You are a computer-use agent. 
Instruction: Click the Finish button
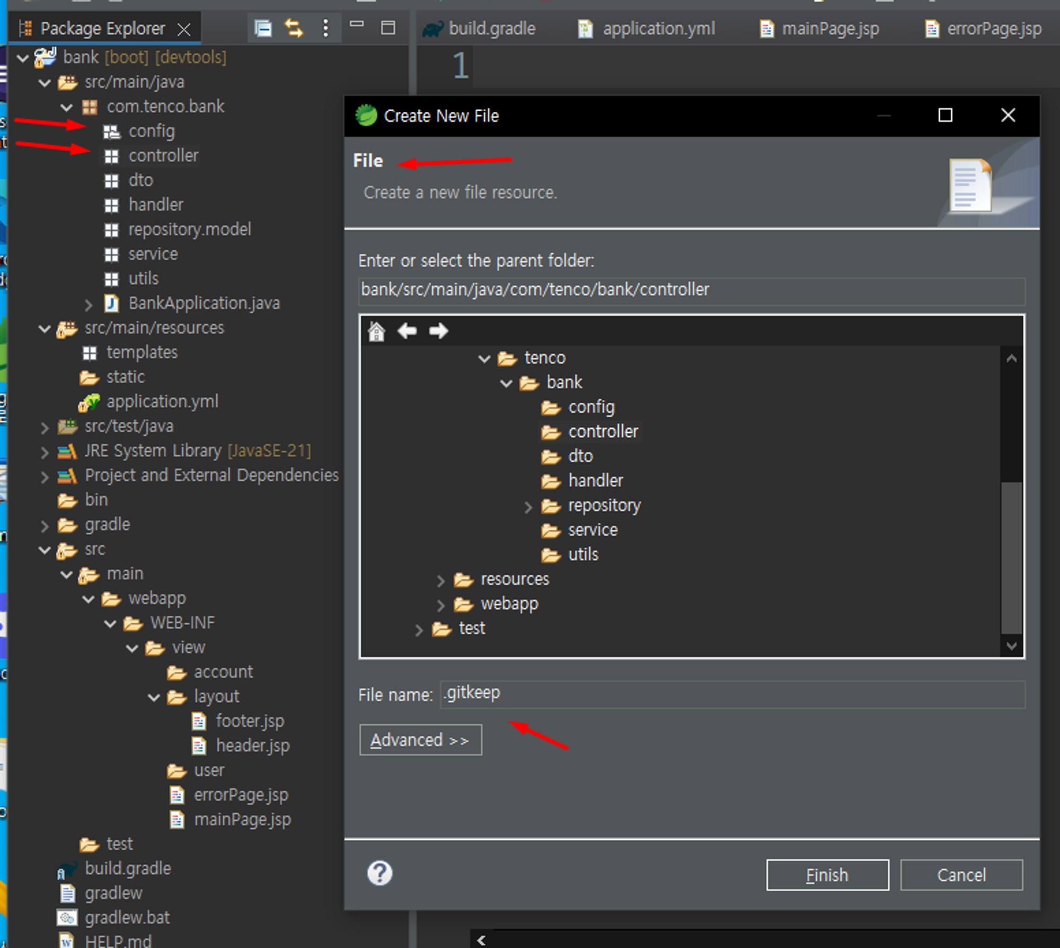pyautogui.click(x=827, y=875)
